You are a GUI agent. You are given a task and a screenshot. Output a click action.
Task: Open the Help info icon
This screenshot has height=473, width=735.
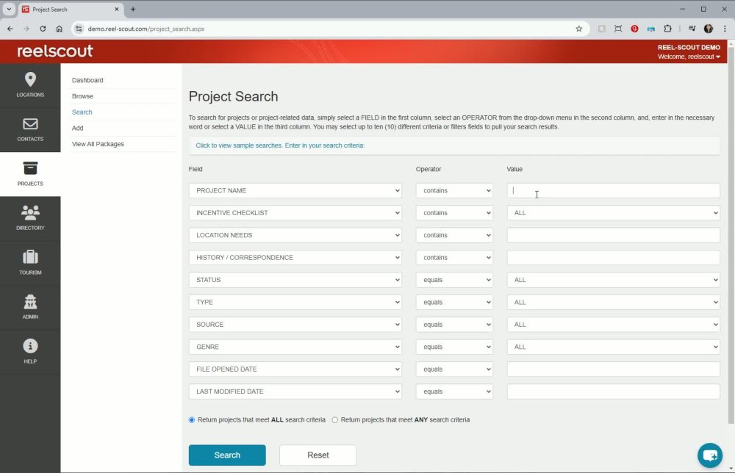[x=30, y=346]
